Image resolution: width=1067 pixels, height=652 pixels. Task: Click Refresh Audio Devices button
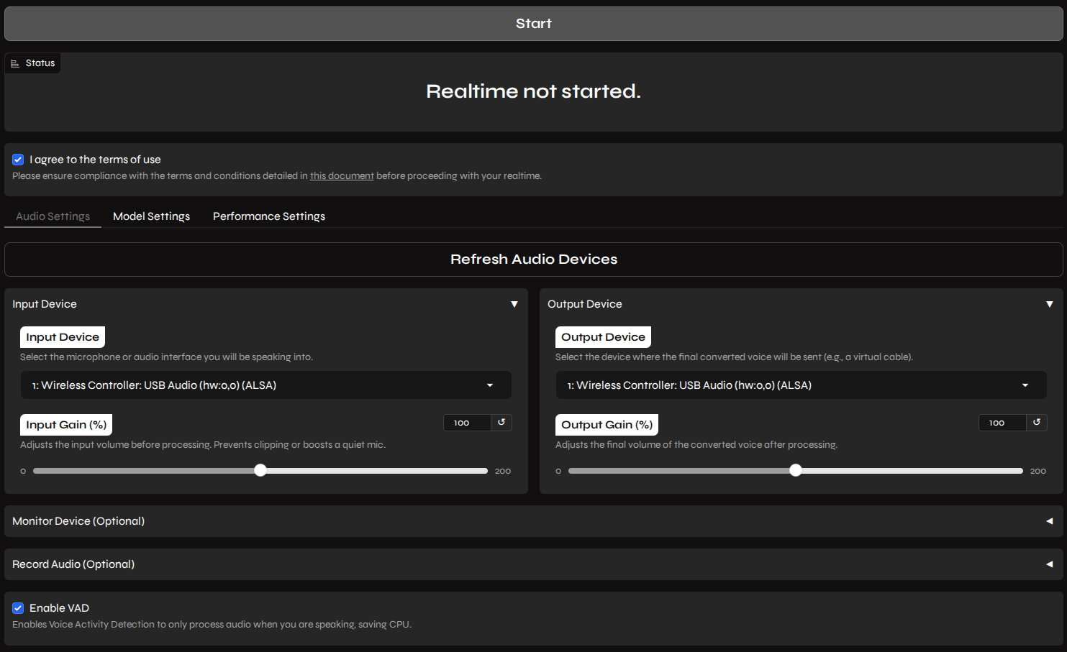(x=534, y=260)
